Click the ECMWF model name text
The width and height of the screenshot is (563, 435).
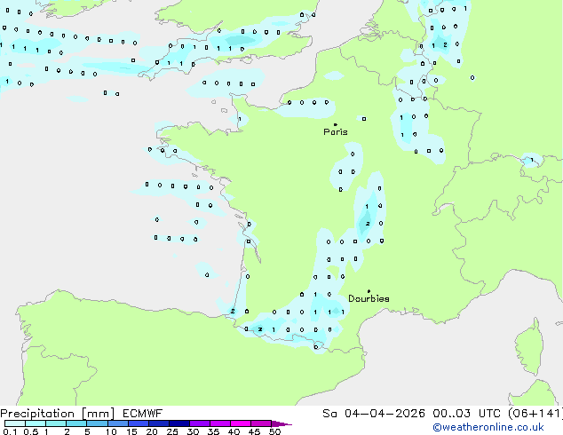[143, 414]
